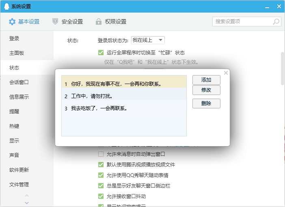This screenshot has height=207, width=285.
Task: Close the auto-reply dialog with its X icon
Action: [226, 73]
